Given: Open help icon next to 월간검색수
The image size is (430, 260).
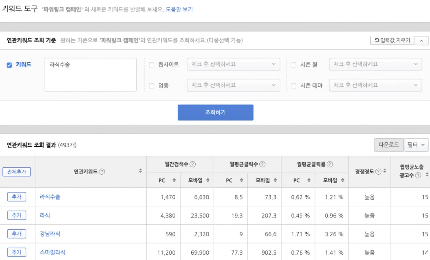Looking at the screenshot, I should pos(193,164).
